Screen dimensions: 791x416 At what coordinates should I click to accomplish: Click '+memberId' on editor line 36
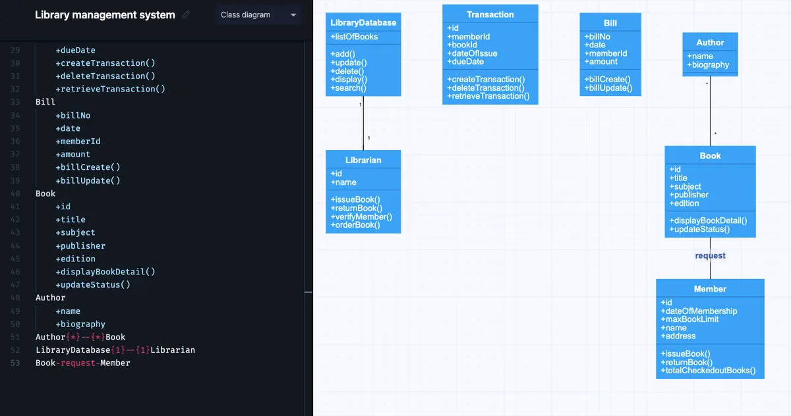coord(78,142)
